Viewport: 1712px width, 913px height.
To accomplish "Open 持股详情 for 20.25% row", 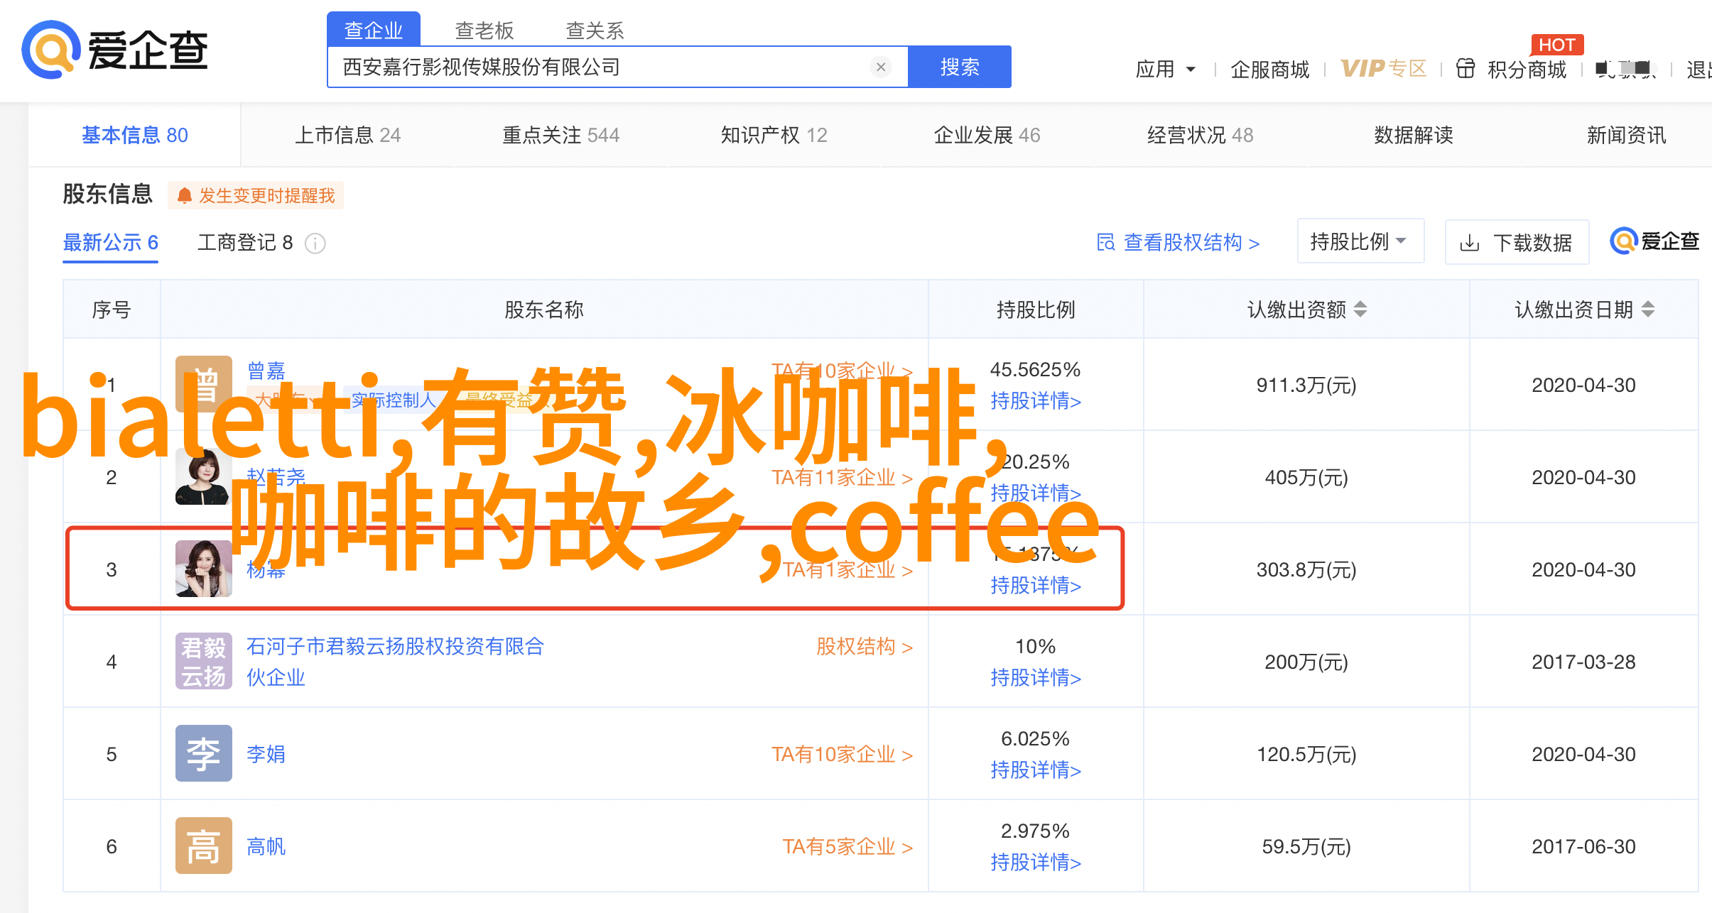I will click(x=1036, y=493).
